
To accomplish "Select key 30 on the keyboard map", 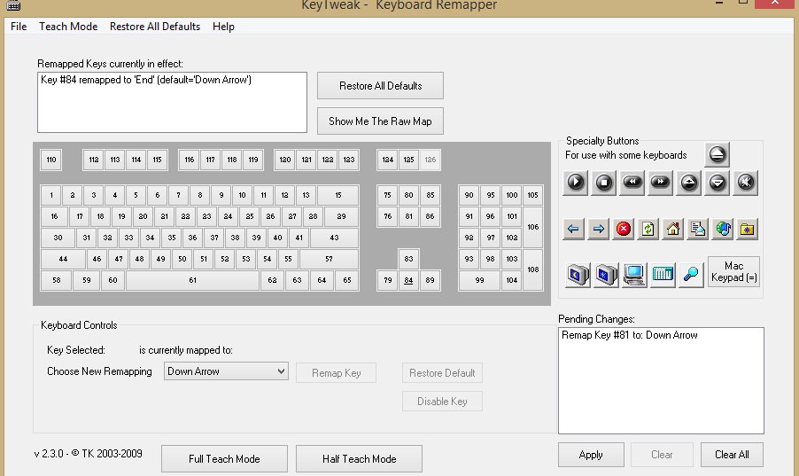I will pos(58,238).
